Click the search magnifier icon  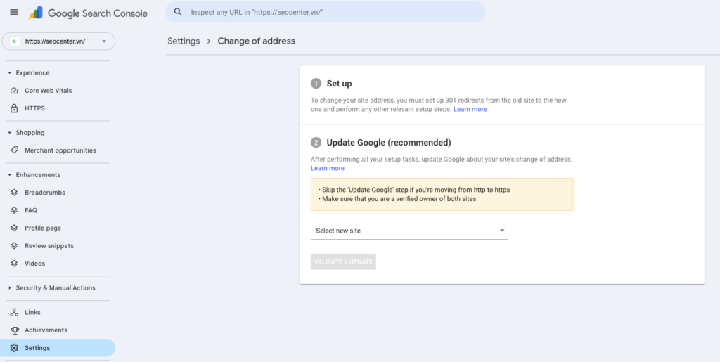pyautogui.click(x=178, y=12)
